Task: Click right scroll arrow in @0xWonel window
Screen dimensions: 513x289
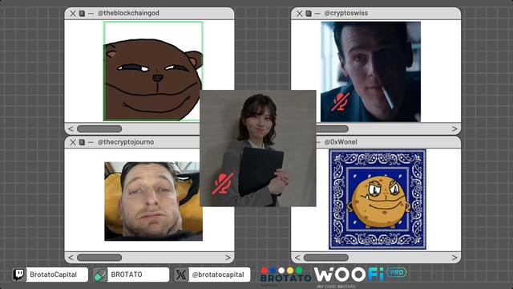Action: point(454,258)
